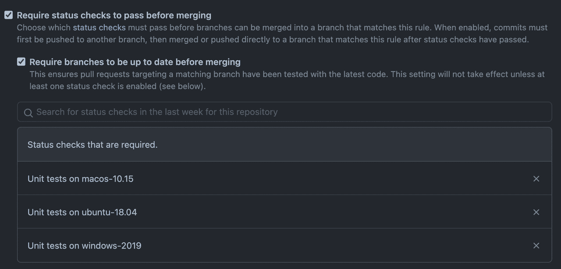Toggle Require branches up to date checkbox
The image size is (561, 269).
[x=21, y=62]
